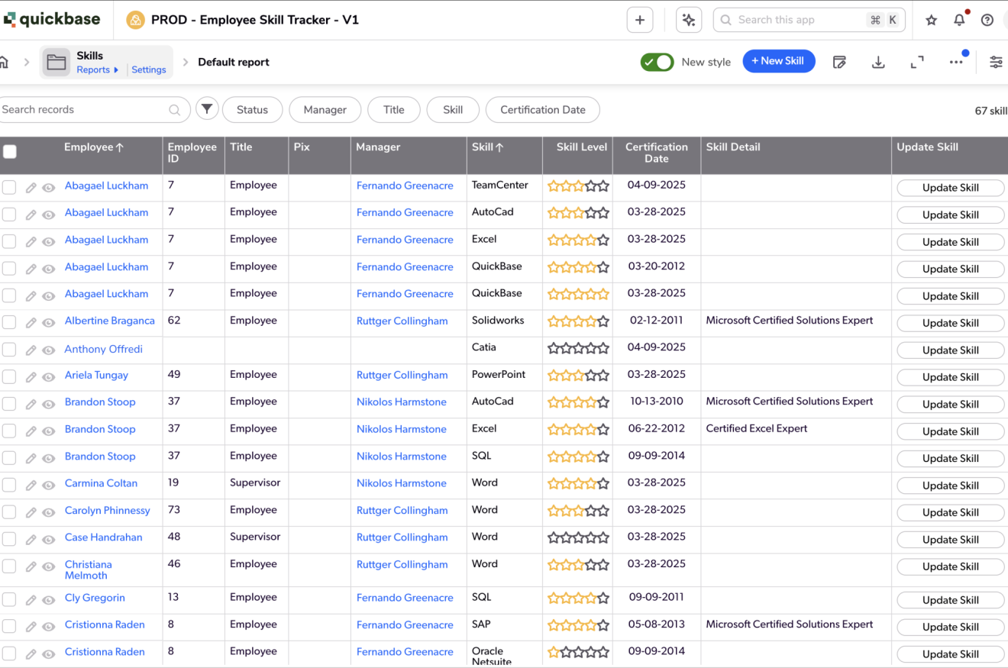Screen dimensions: 1008x668
Task: Click the download report icon
Action: click(x=878, y=63)
